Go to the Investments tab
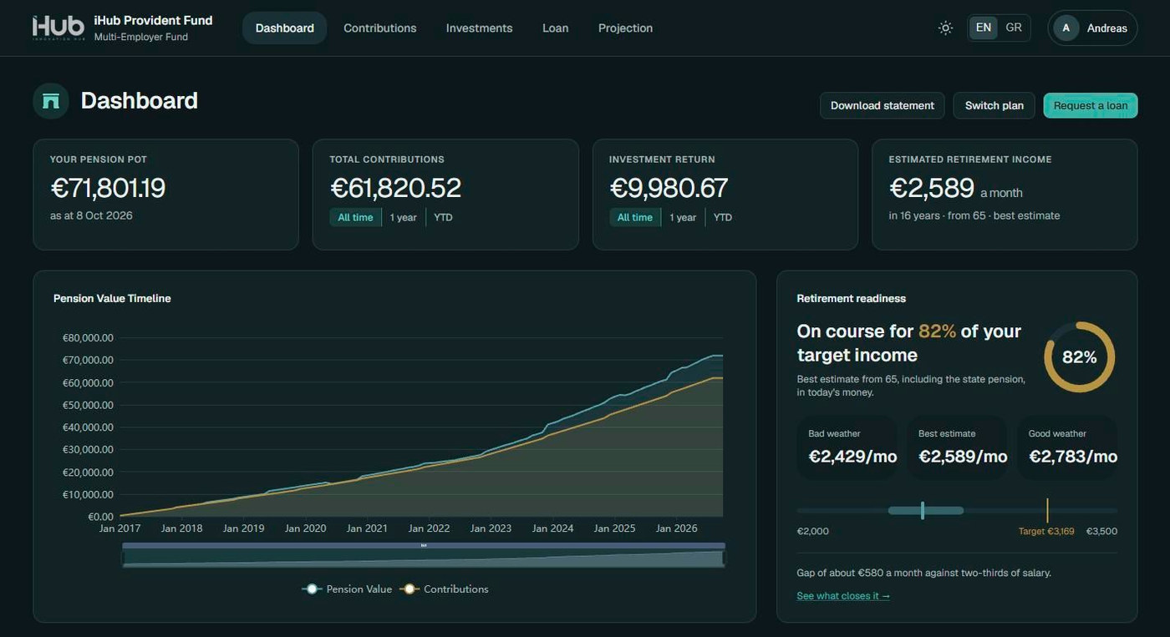This screenshot has width=1170, height=637. pyautogui.click(x=479, y=28)
